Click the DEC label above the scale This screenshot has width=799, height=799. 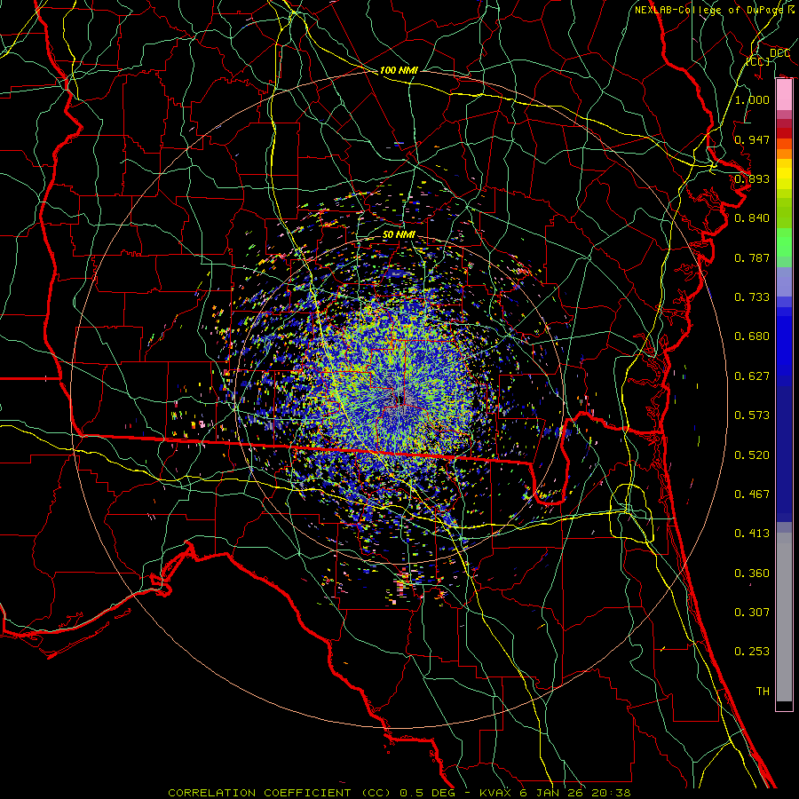[780, 53]
